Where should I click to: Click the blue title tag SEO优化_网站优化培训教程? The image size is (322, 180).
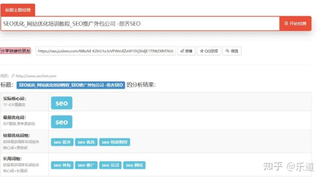pyautogui.click(x=71, y=85)
